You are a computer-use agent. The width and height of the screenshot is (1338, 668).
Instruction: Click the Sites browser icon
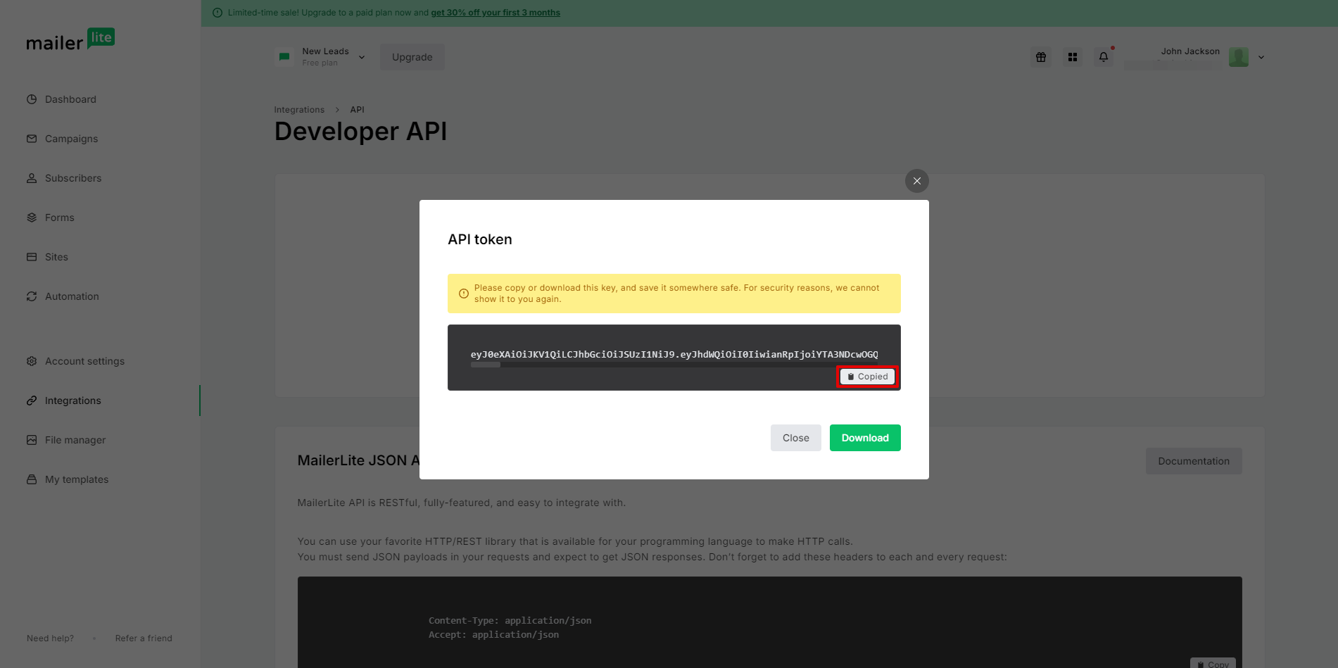[x=32, y=257]
